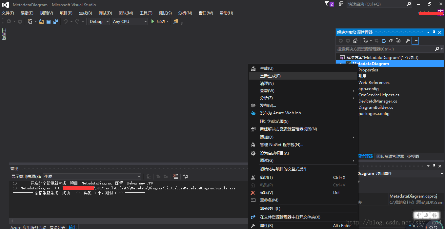Select packages.config in Solution Explorer
The height and width of the screenshot is (229, 445).
click(374, 114)
